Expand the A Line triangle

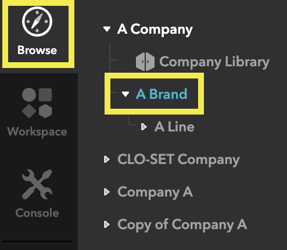[x=144, y=127]
